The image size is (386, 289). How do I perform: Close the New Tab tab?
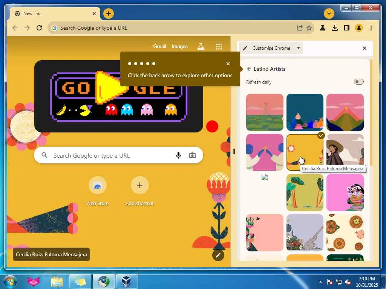pyautogui.click(x=94, y=14)
